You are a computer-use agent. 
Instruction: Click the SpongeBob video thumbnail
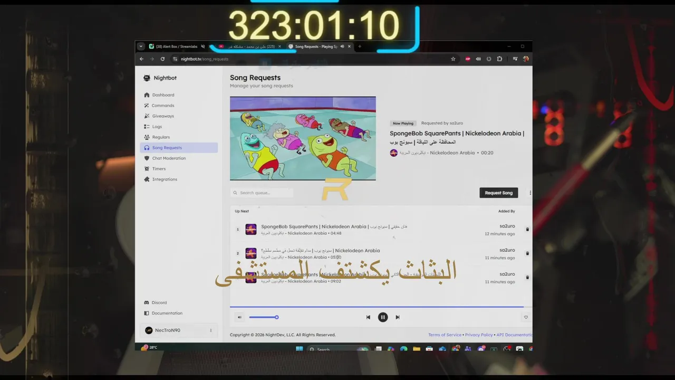(303, 138)
